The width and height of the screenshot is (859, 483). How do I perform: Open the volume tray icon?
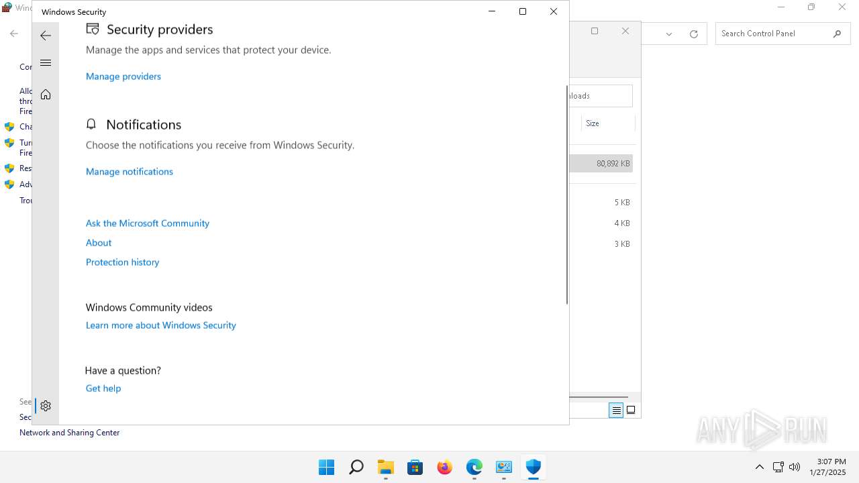(795, 467)
